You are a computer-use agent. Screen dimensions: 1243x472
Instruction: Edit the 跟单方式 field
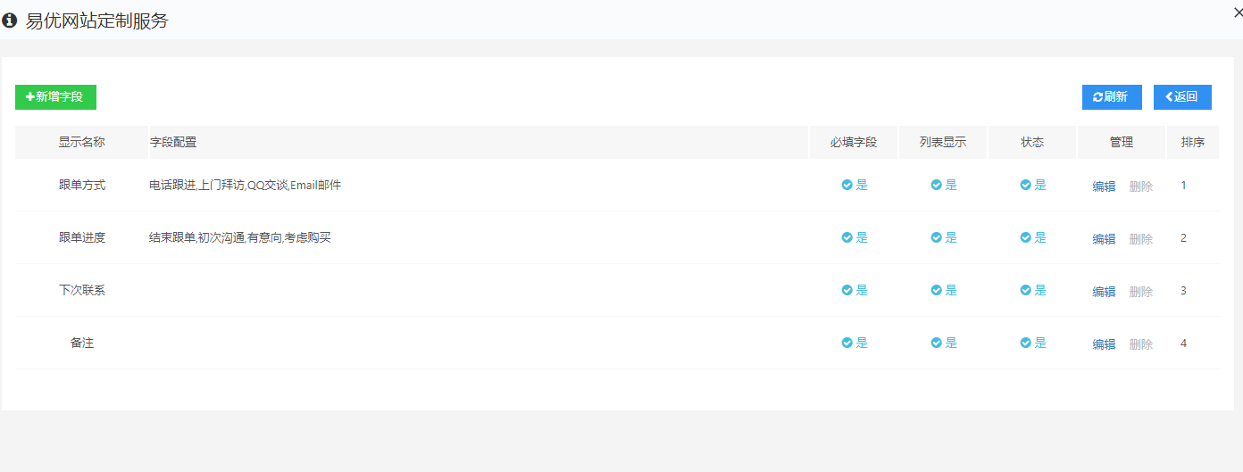point(1104,186)
